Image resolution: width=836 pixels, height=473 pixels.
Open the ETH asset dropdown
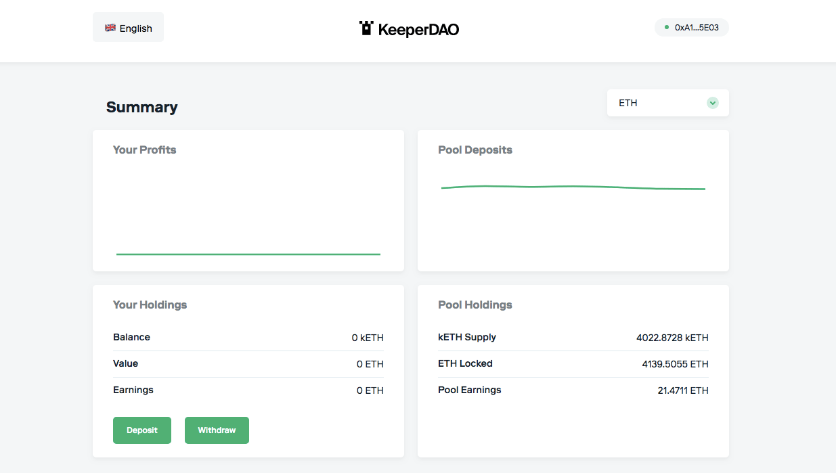[x=668, y=103]
